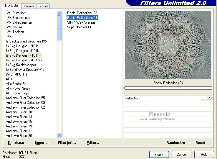Randomize the filter settings
The width and height of the screenshot is (217, 159).
point(175,142)
